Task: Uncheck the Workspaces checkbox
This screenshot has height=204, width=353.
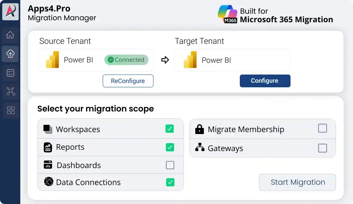Action: [x=169, y=129]
